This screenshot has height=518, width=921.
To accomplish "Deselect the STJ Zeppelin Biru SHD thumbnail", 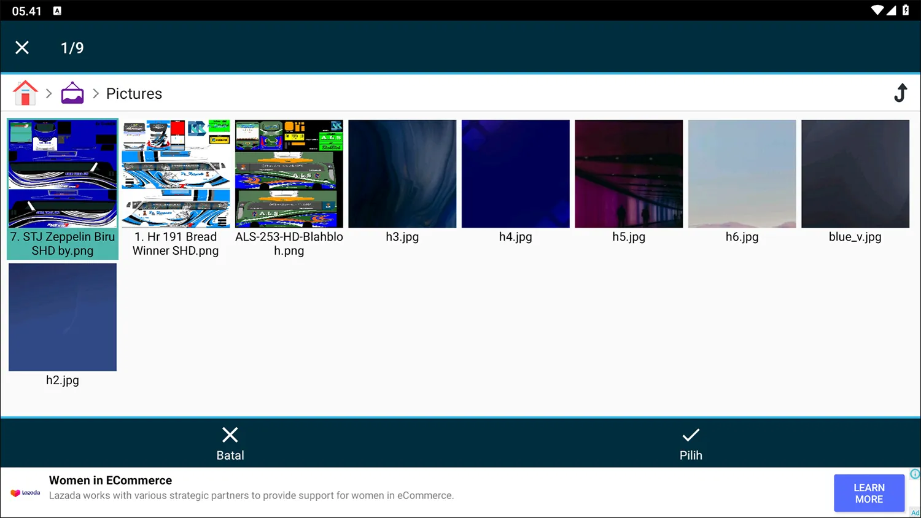I will click(63, 174).
